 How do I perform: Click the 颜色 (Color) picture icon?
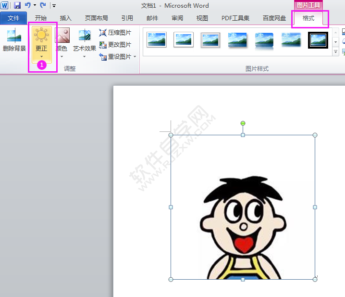tap(62, 35)
